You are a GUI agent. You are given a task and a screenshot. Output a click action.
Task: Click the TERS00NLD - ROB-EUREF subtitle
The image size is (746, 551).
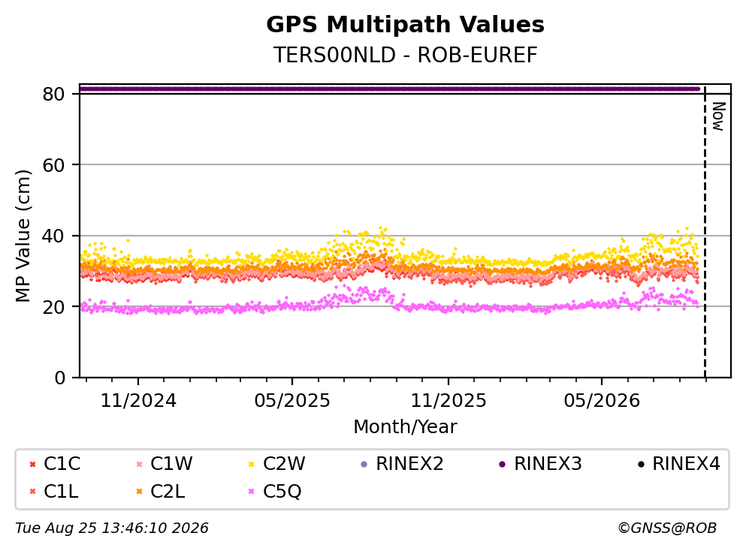point(406,55)
